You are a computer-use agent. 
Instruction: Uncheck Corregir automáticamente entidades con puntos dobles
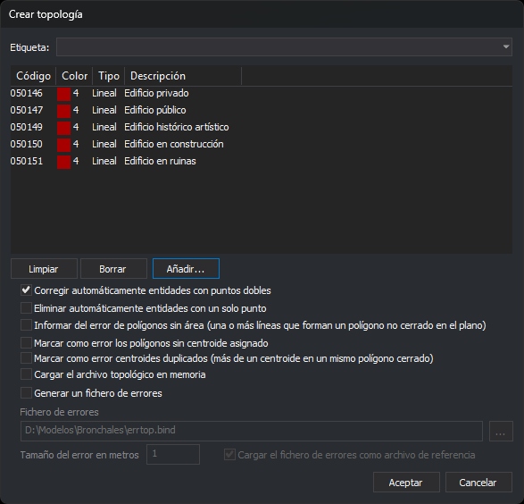point(26,290)
